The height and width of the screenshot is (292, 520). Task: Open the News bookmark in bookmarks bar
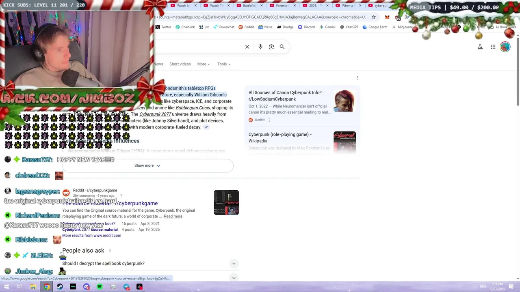[265, 27]
